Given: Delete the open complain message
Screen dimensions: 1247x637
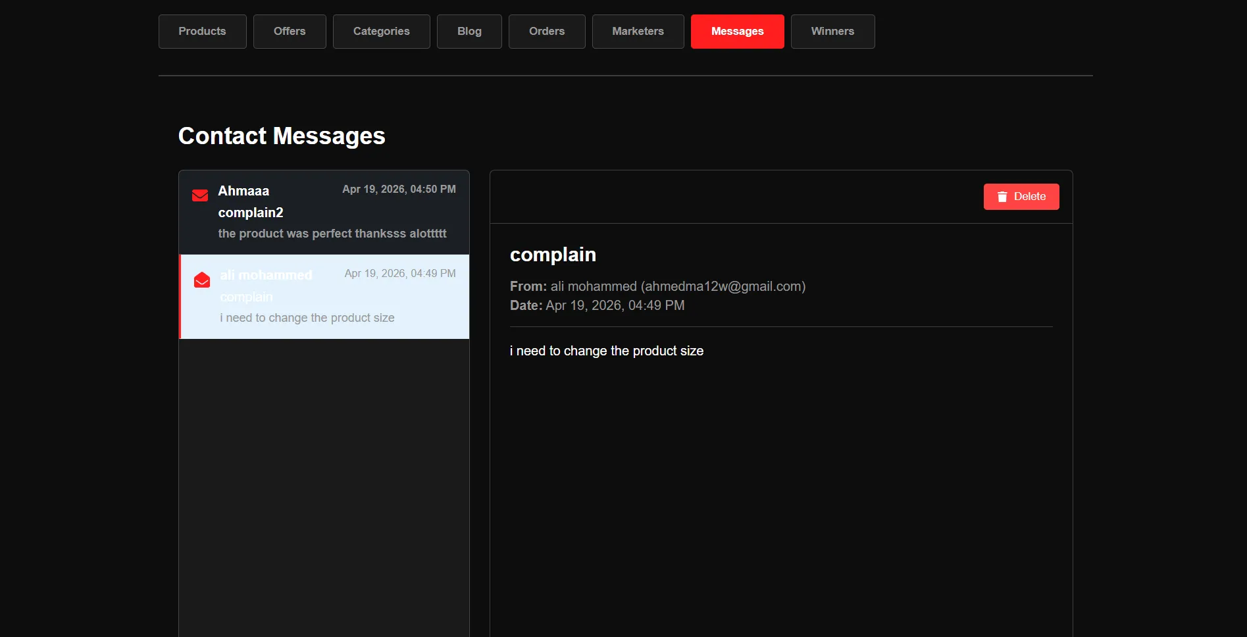Looking at the screenshot, I should click(x=1021, y=197).
